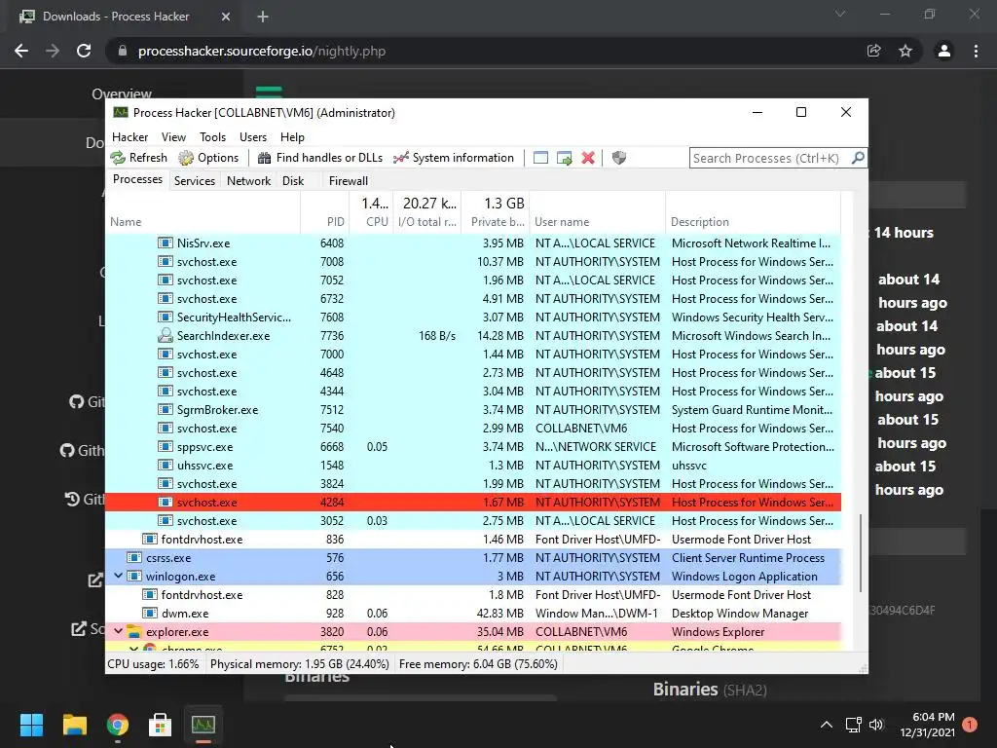Image resolution: width=997 pixels, height=748 pixels.
Task: Select red svchost.exe PID 4284 row
Action: 473,502
